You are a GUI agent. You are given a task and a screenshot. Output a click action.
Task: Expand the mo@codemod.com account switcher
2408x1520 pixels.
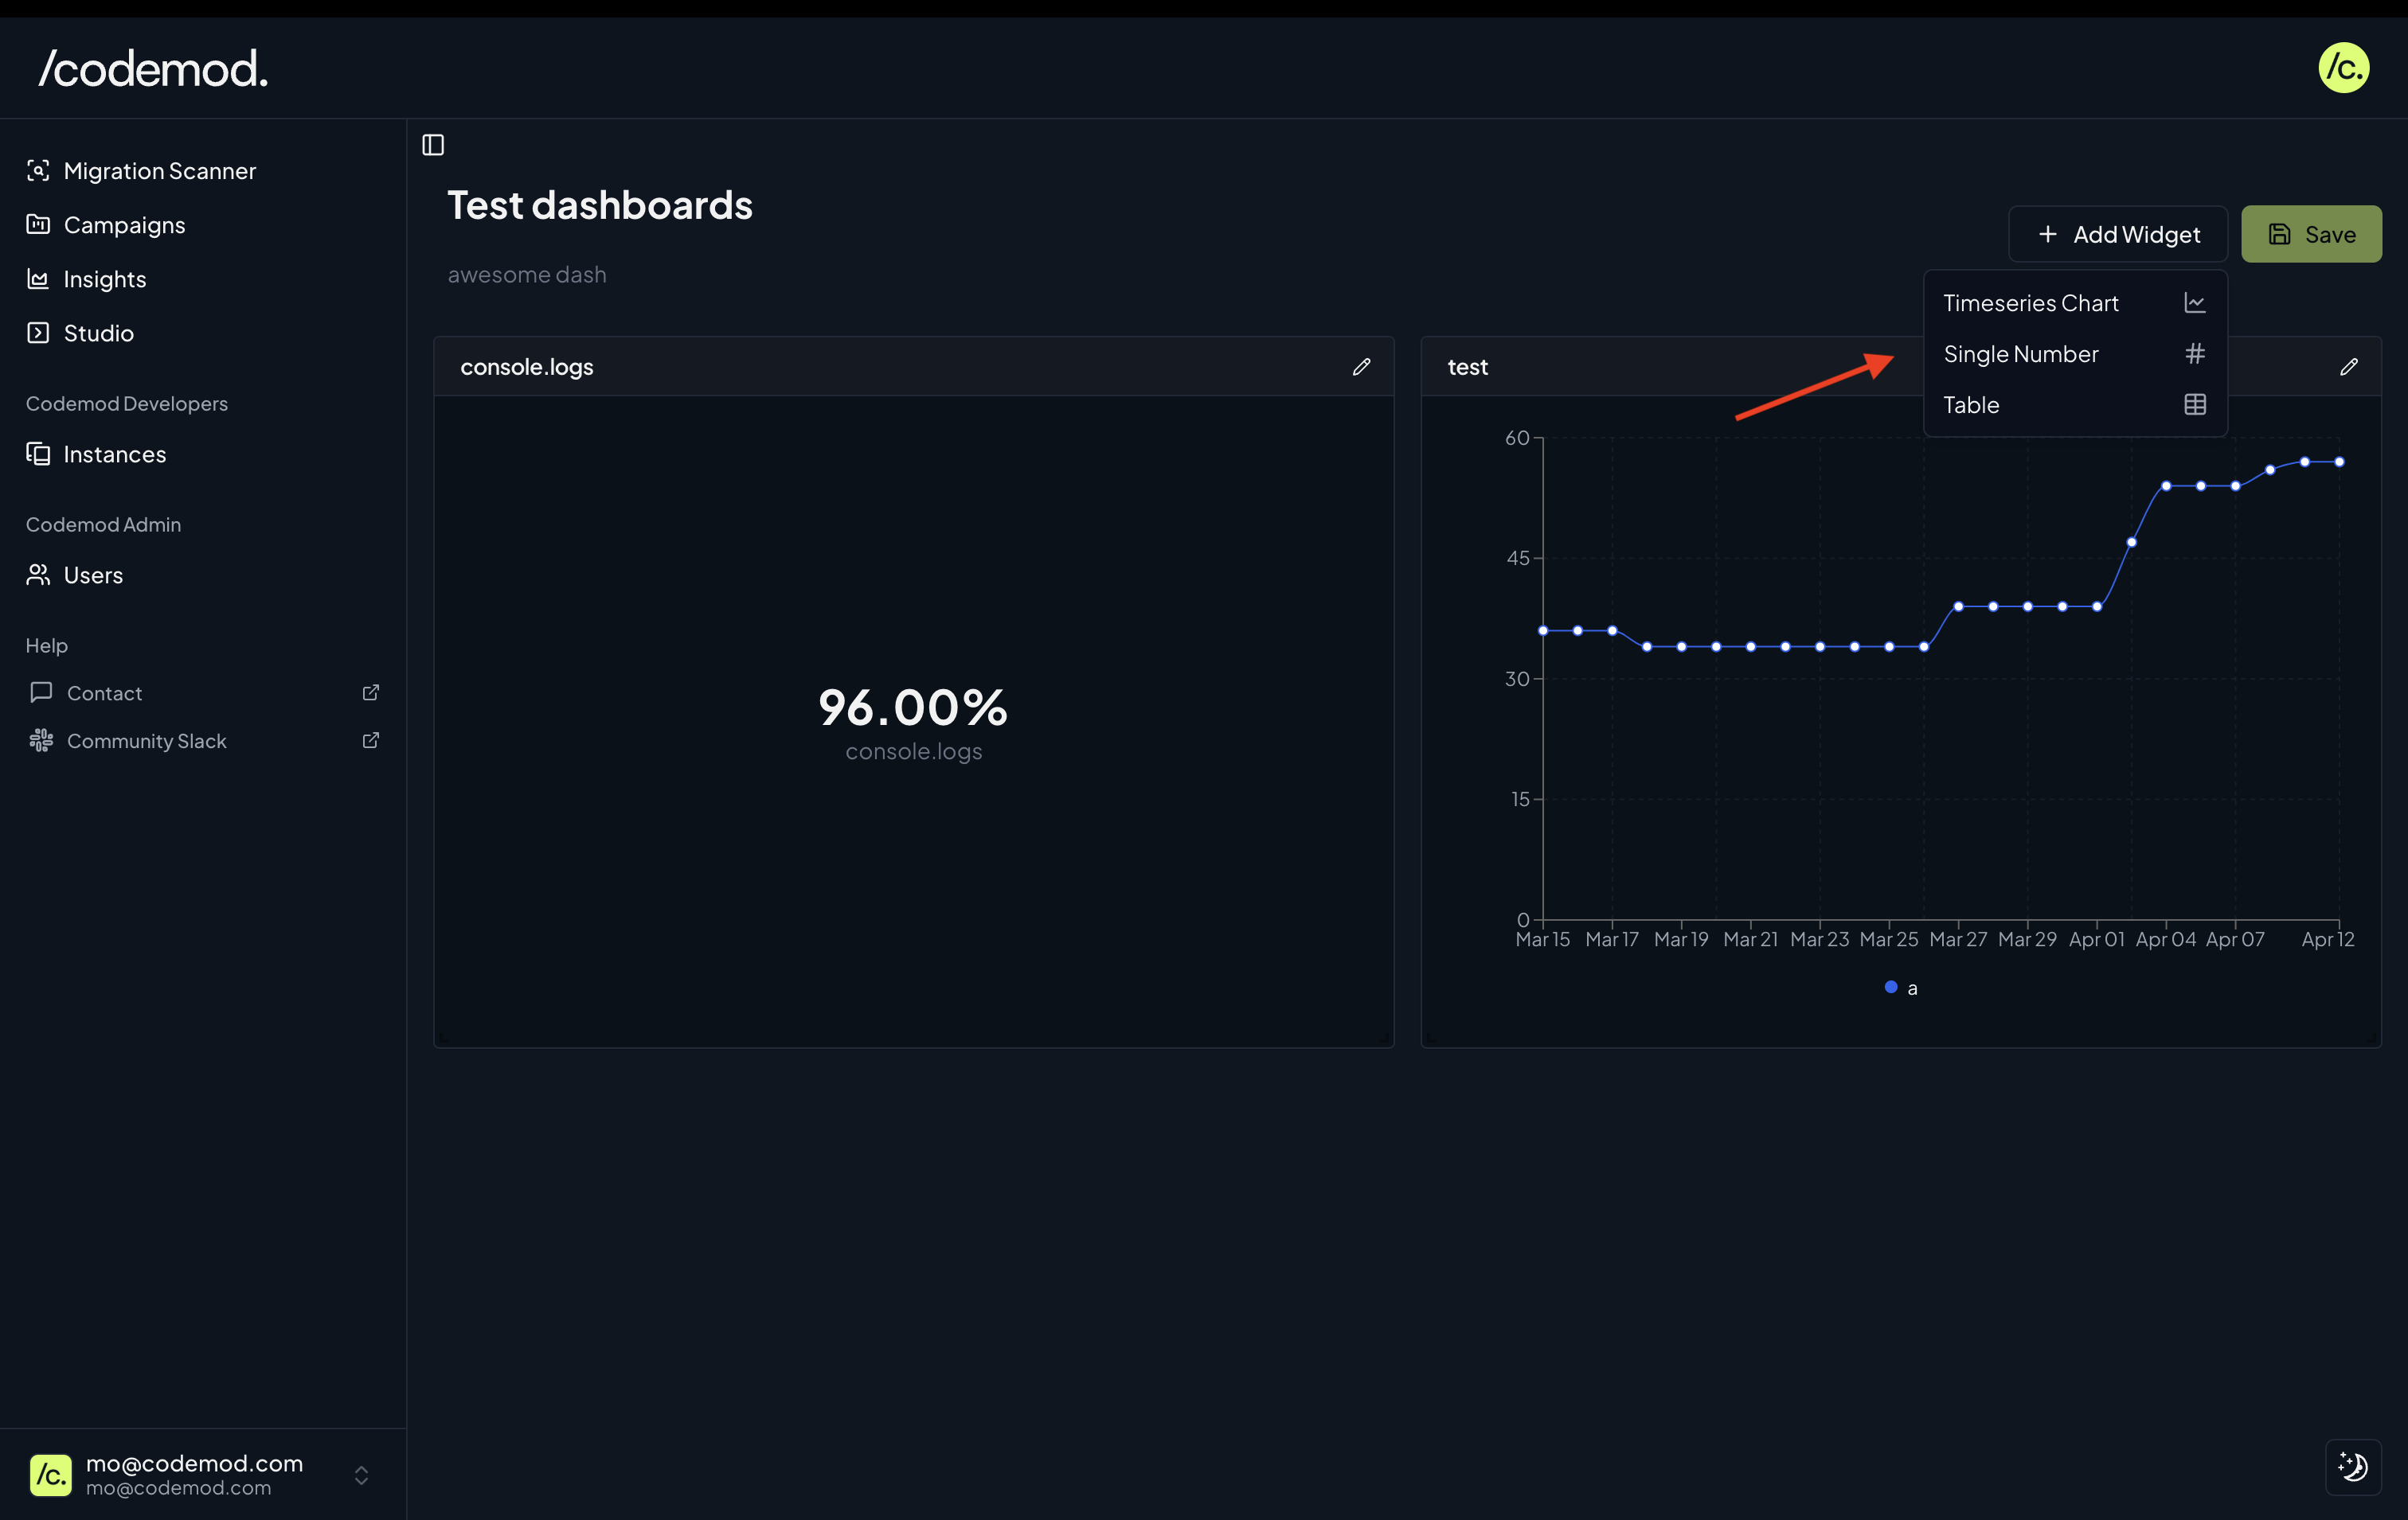click(x=361, y=1475)
